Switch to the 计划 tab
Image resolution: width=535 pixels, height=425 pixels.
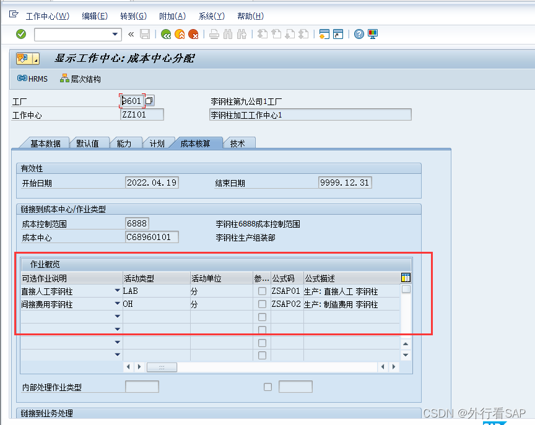pyautogui.click(x=157, y=144)
